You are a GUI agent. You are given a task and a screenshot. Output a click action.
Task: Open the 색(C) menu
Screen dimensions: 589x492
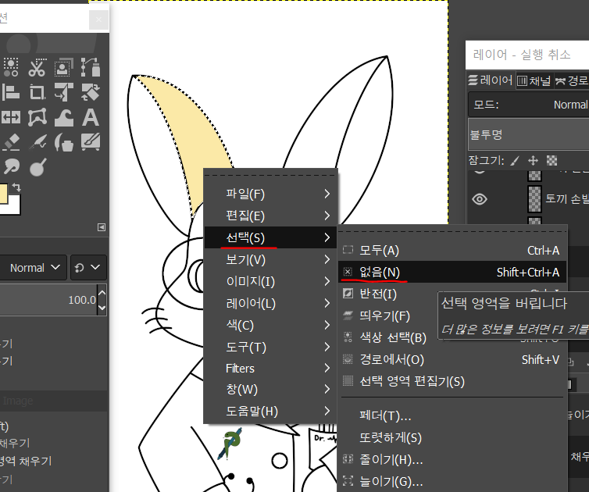pos(270,325)
